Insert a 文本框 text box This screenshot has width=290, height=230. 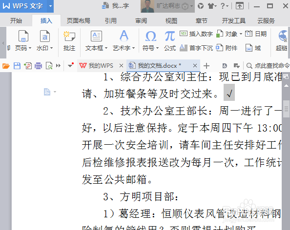point(96,40)
